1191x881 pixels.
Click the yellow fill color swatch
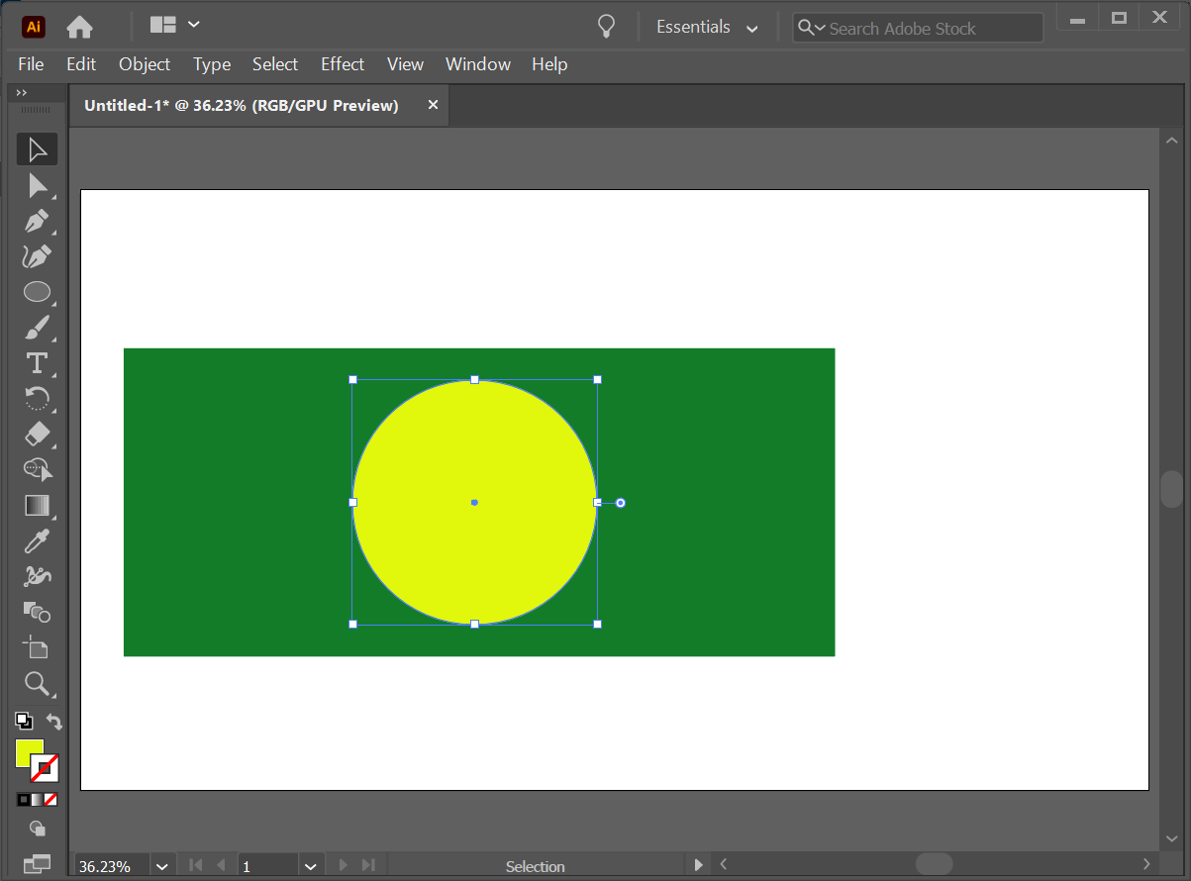(x=29, y=752)
